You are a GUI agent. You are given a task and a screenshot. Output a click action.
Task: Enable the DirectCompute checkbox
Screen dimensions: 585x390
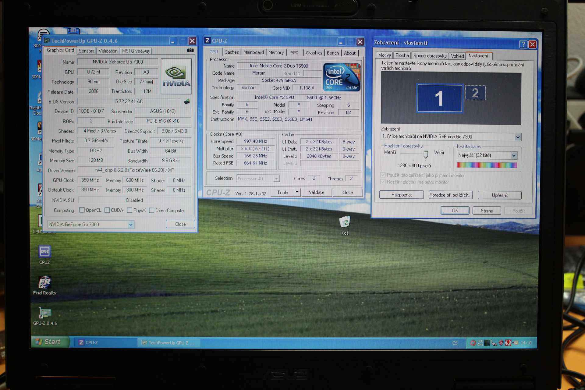click(x=151, y=210)
